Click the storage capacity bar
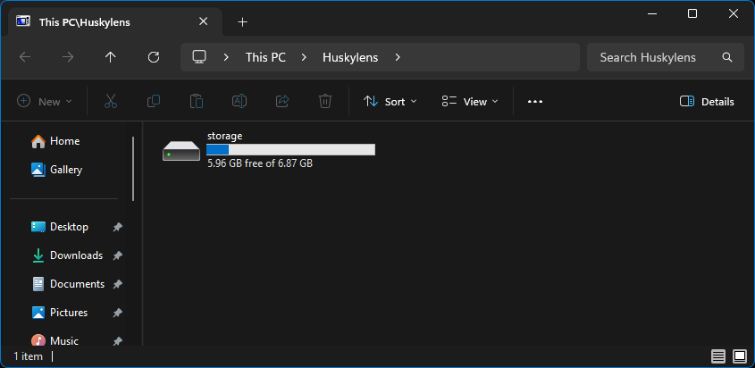Image resolution: width=755 pixels, height=368 pixels. coord(290,149)
